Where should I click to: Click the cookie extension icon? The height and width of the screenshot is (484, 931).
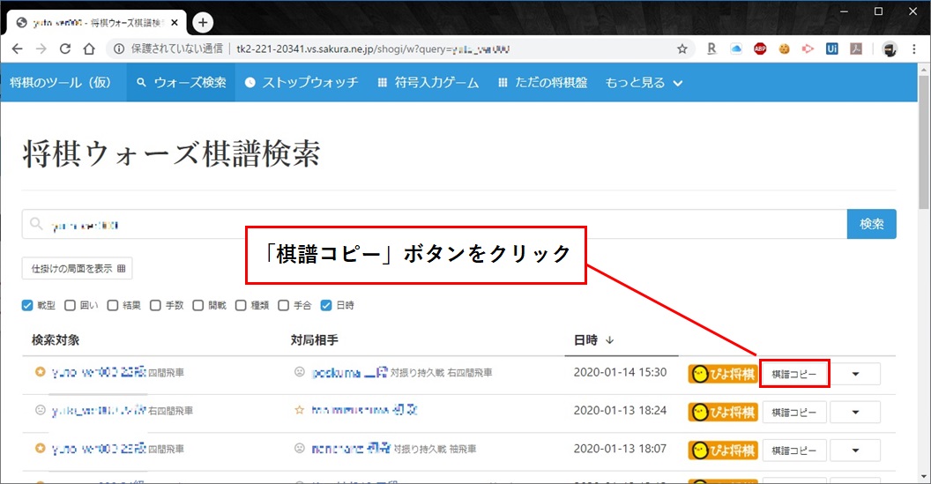(785, 49)
